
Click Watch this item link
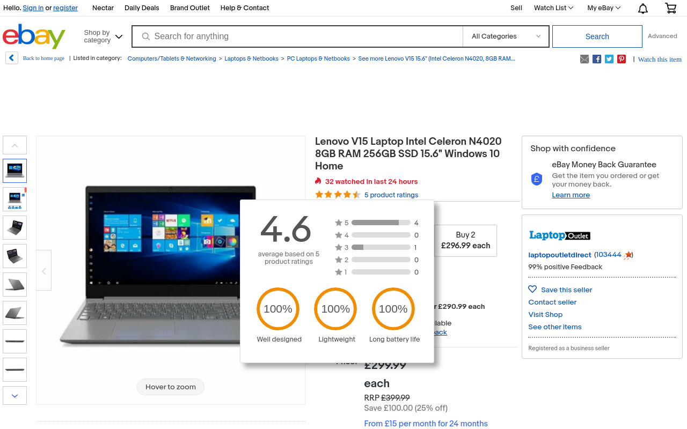click(660, 60)
